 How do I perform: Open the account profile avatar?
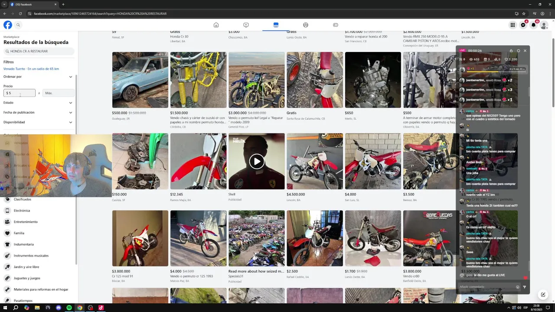(544, 25)
